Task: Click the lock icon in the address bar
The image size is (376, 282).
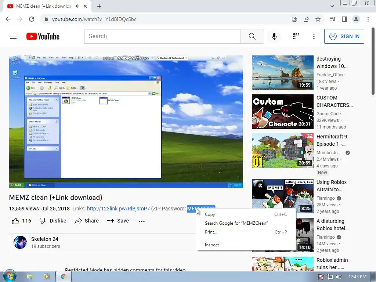Action: pos(46,19)
